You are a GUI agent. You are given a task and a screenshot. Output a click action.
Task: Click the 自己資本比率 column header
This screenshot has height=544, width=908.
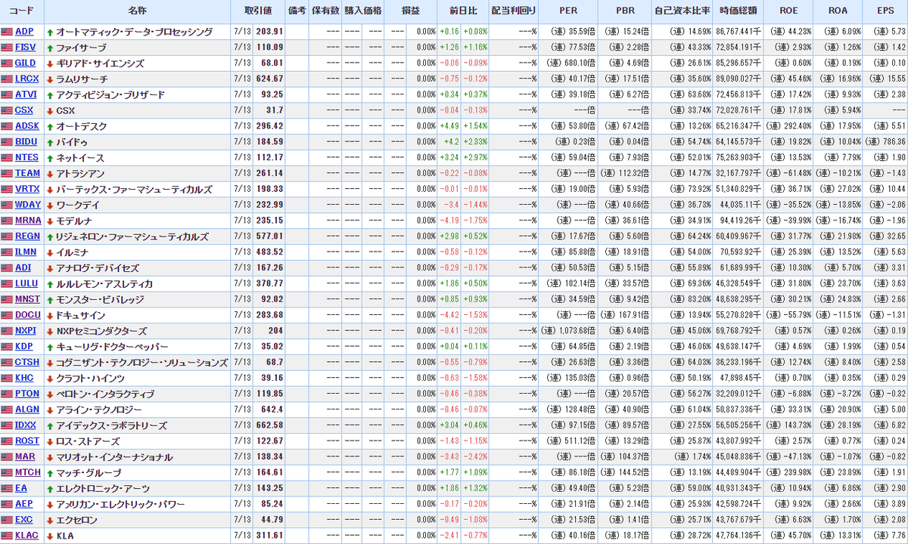[x=683, y=11]
